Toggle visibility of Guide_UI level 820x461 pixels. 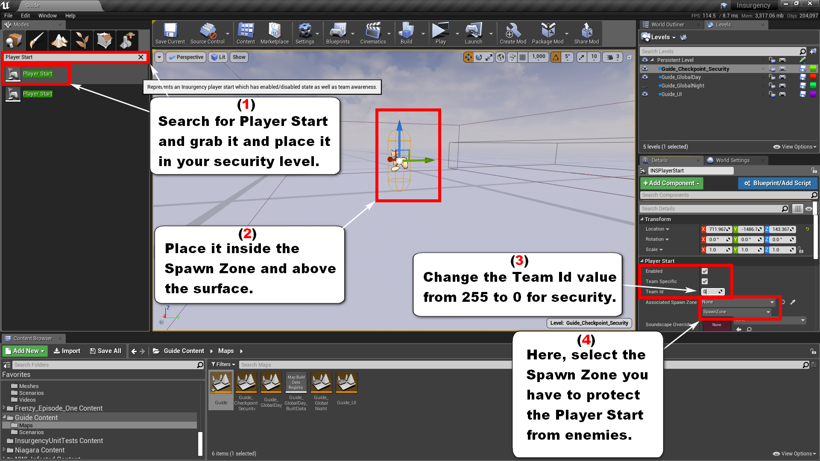click(645, 94)
